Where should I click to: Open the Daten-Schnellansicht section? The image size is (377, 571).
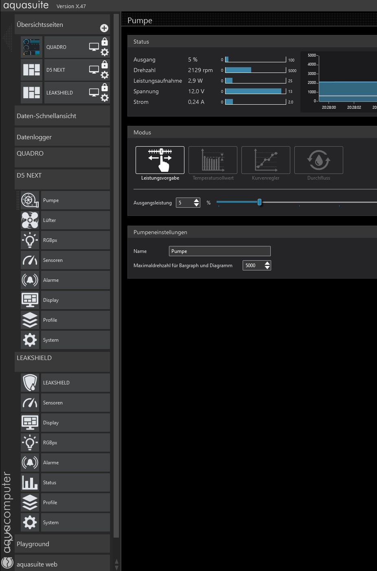coord(62,116)
